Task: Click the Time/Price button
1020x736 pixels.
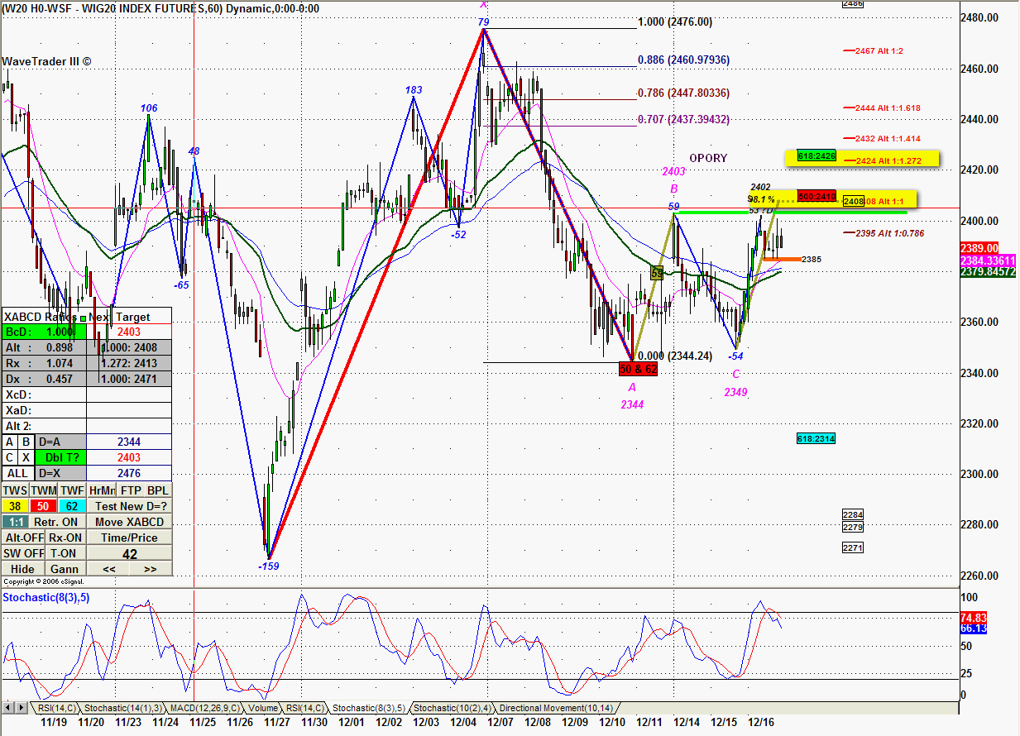Action: click(x=129, y=538)
